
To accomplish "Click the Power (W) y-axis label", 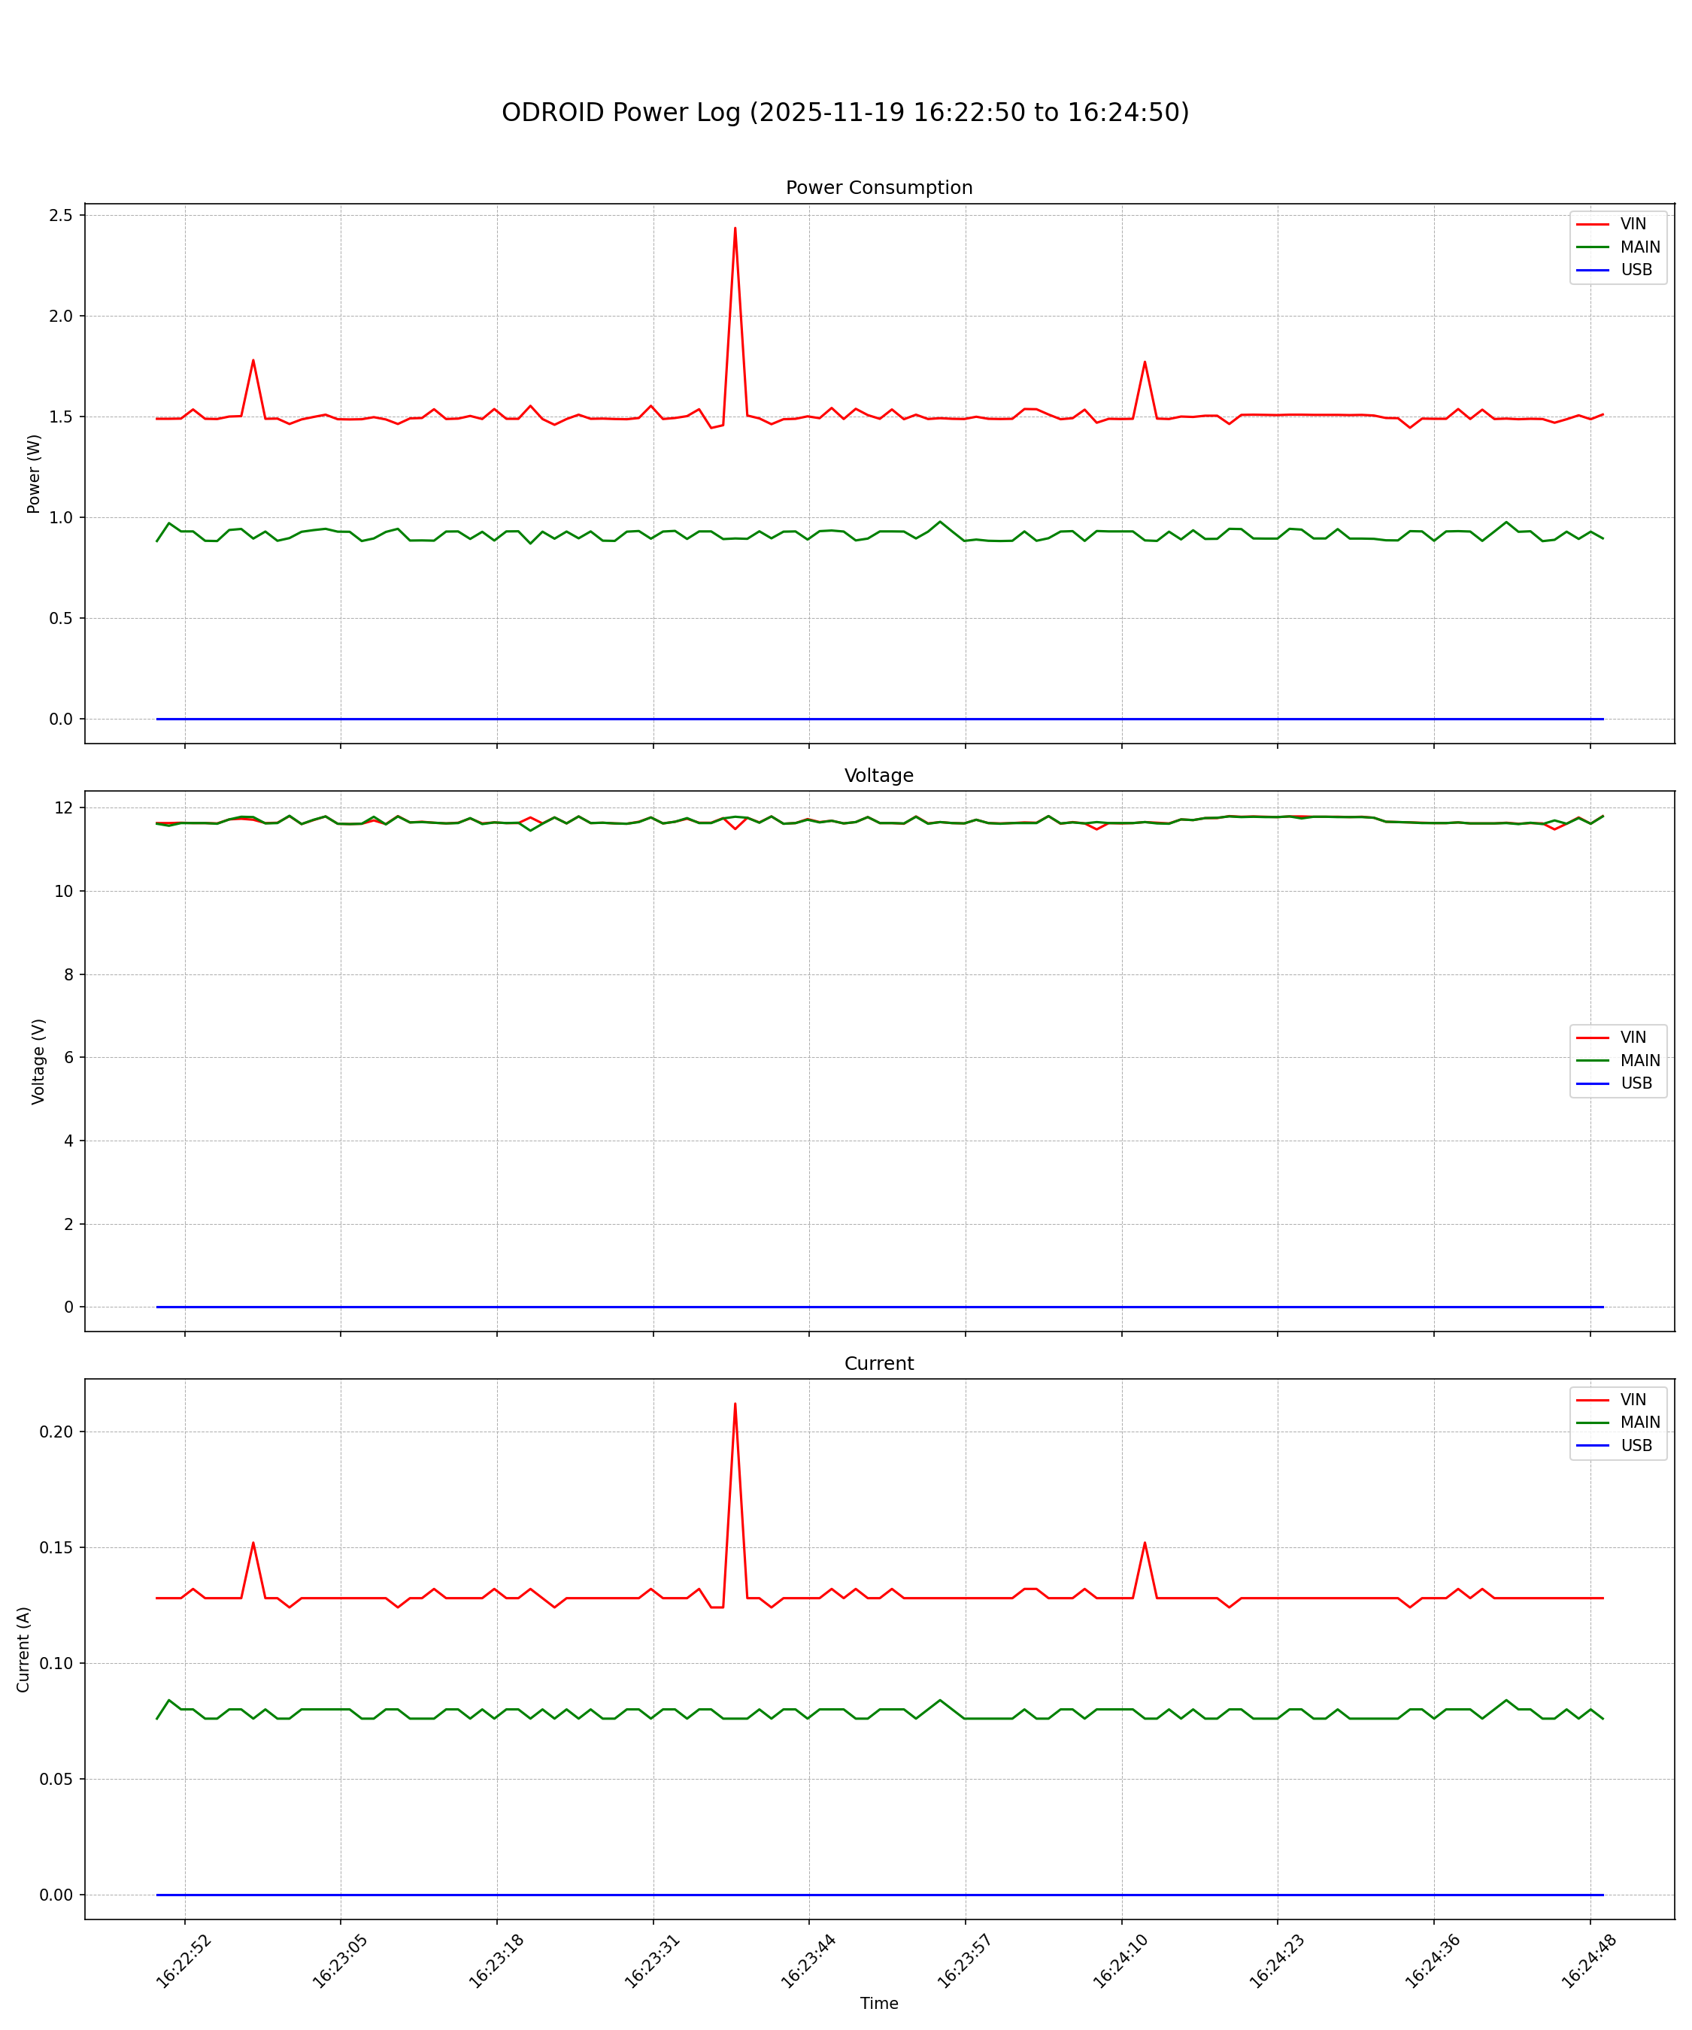I will pyautogui.click(x=34, y=474).
